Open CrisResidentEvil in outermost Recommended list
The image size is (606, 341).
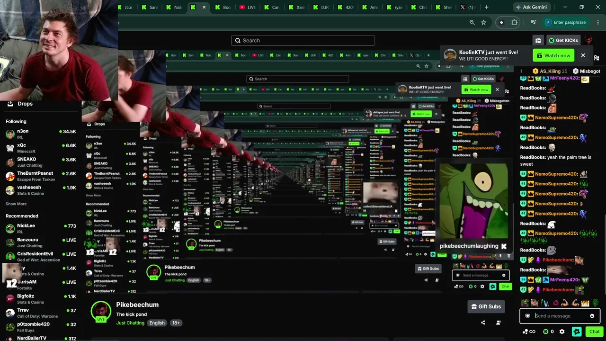[41, 257]
